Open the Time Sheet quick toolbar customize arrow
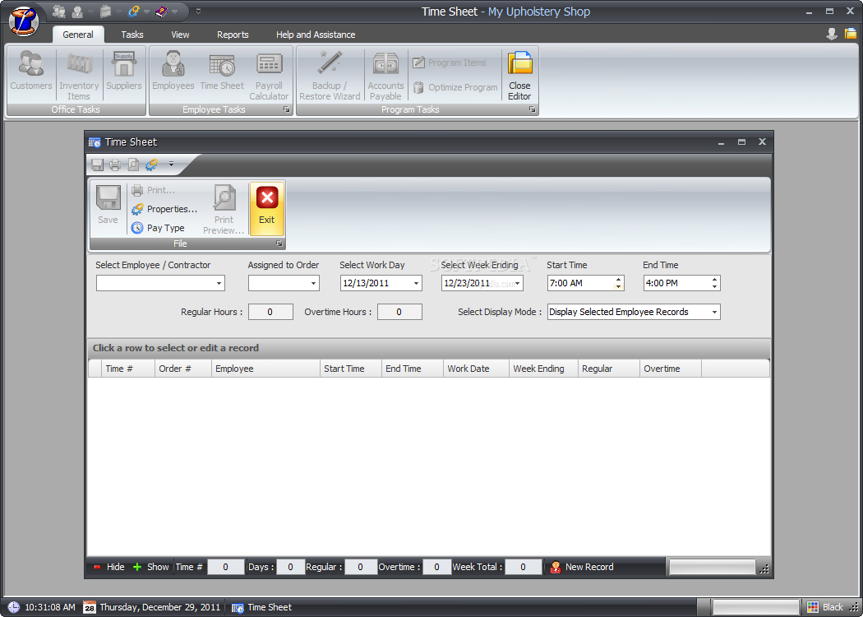Screen dimensions: 863x617 tap(171, 164)
